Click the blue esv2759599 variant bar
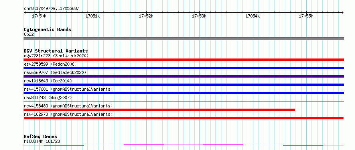355x150 pixels. [183, 68]
